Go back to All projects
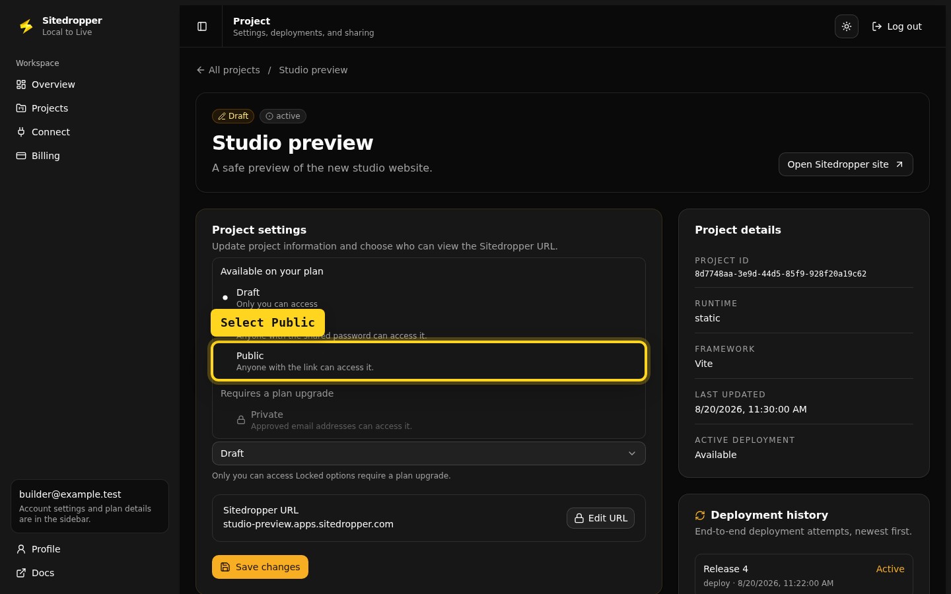The height and width of the screenshot is (594, 951). 228,70
